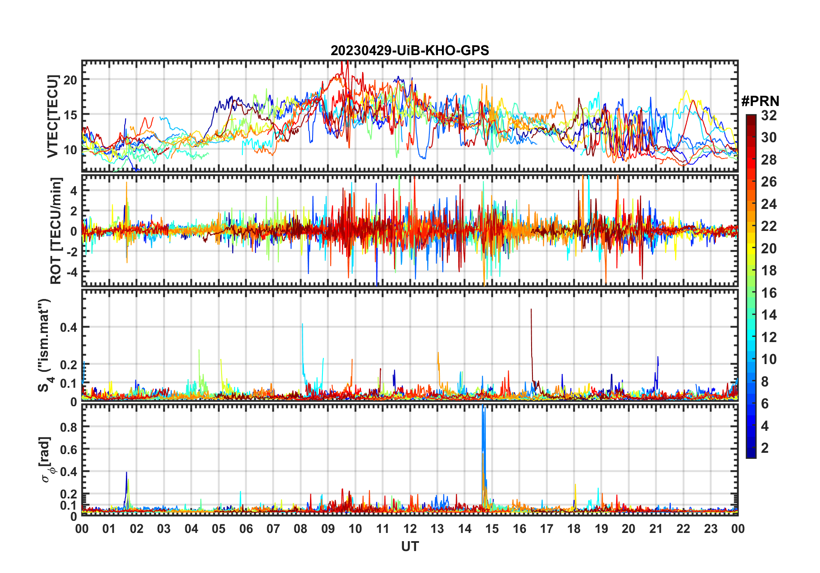Screen dimensions: 820x573
Task: Click the #PRN colorbar label
Action: [760, 101]
